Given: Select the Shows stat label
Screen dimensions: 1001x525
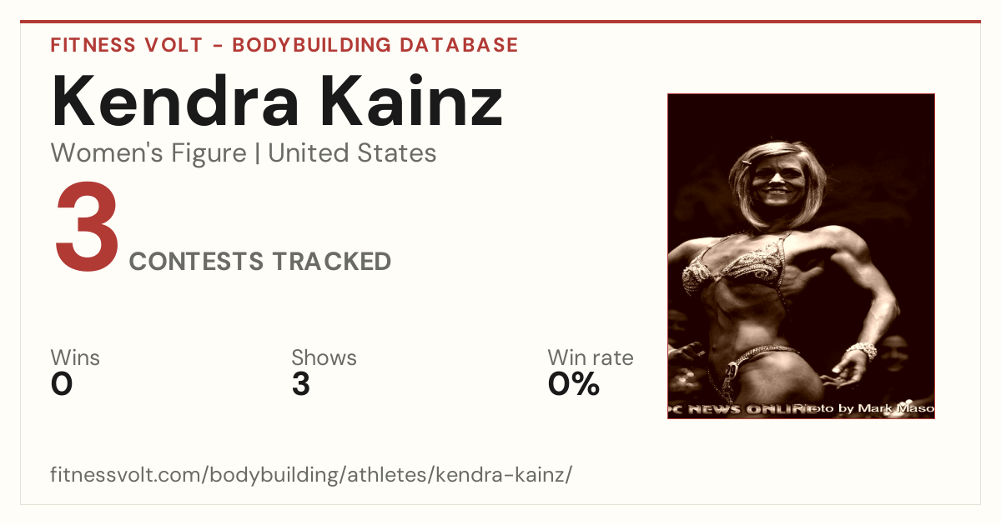Looking at the screenshot, I should [324, 358].
